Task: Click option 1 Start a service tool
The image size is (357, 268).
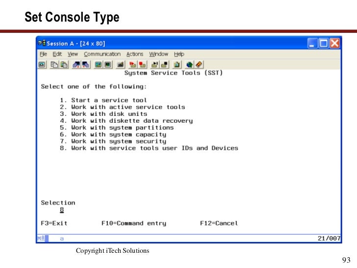Action: pos(103,100)
